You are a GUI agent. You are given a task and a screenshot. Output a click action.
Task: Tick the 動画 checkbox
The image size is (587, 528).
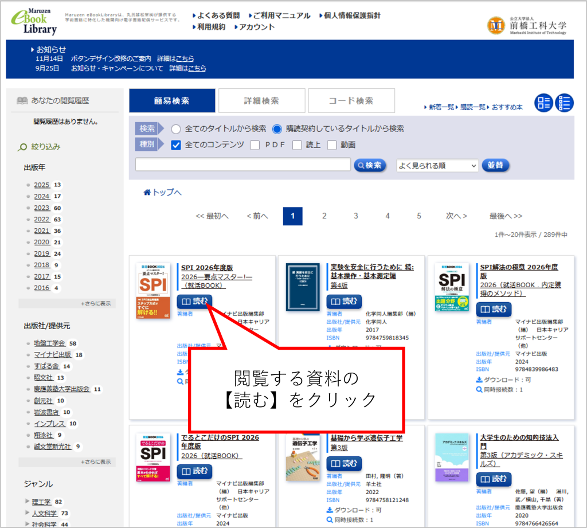(x=332, y=145)
